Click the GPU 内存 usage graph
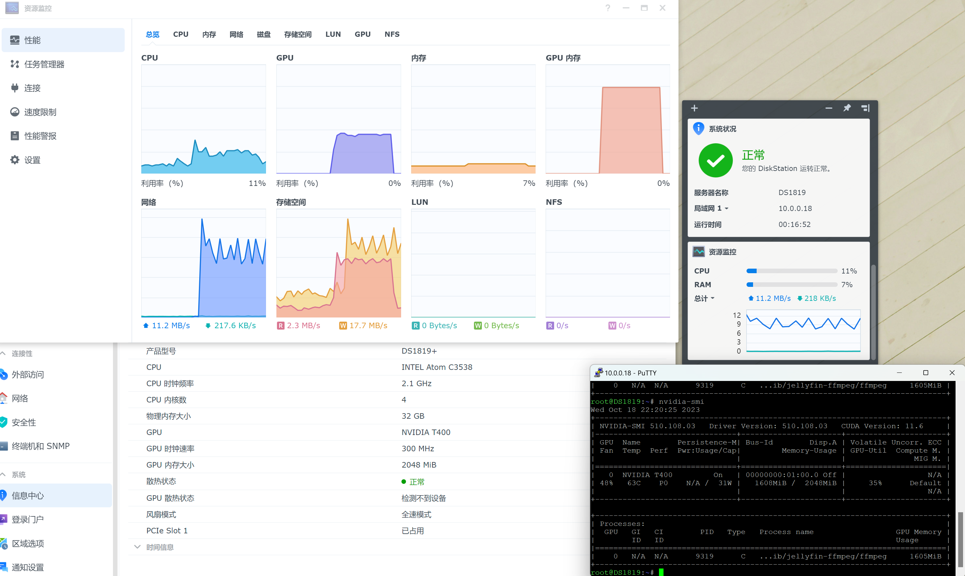Image resolution: width=965 pixels, height=576 pixels. 608,119
